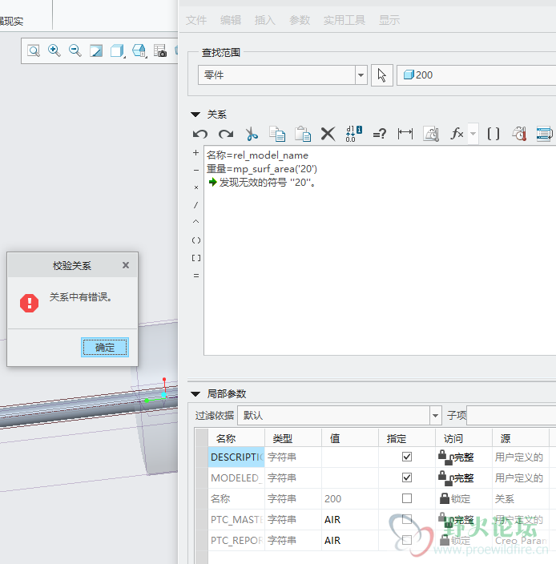Click the 访问 column header
The width and height of the screenshot is (556, 564).
pos(464,438)
